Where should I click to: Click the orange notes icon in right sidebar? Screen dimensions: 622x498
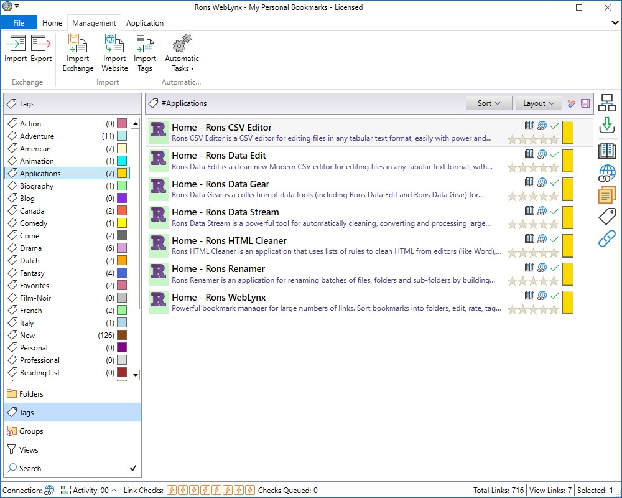(606, 195)
